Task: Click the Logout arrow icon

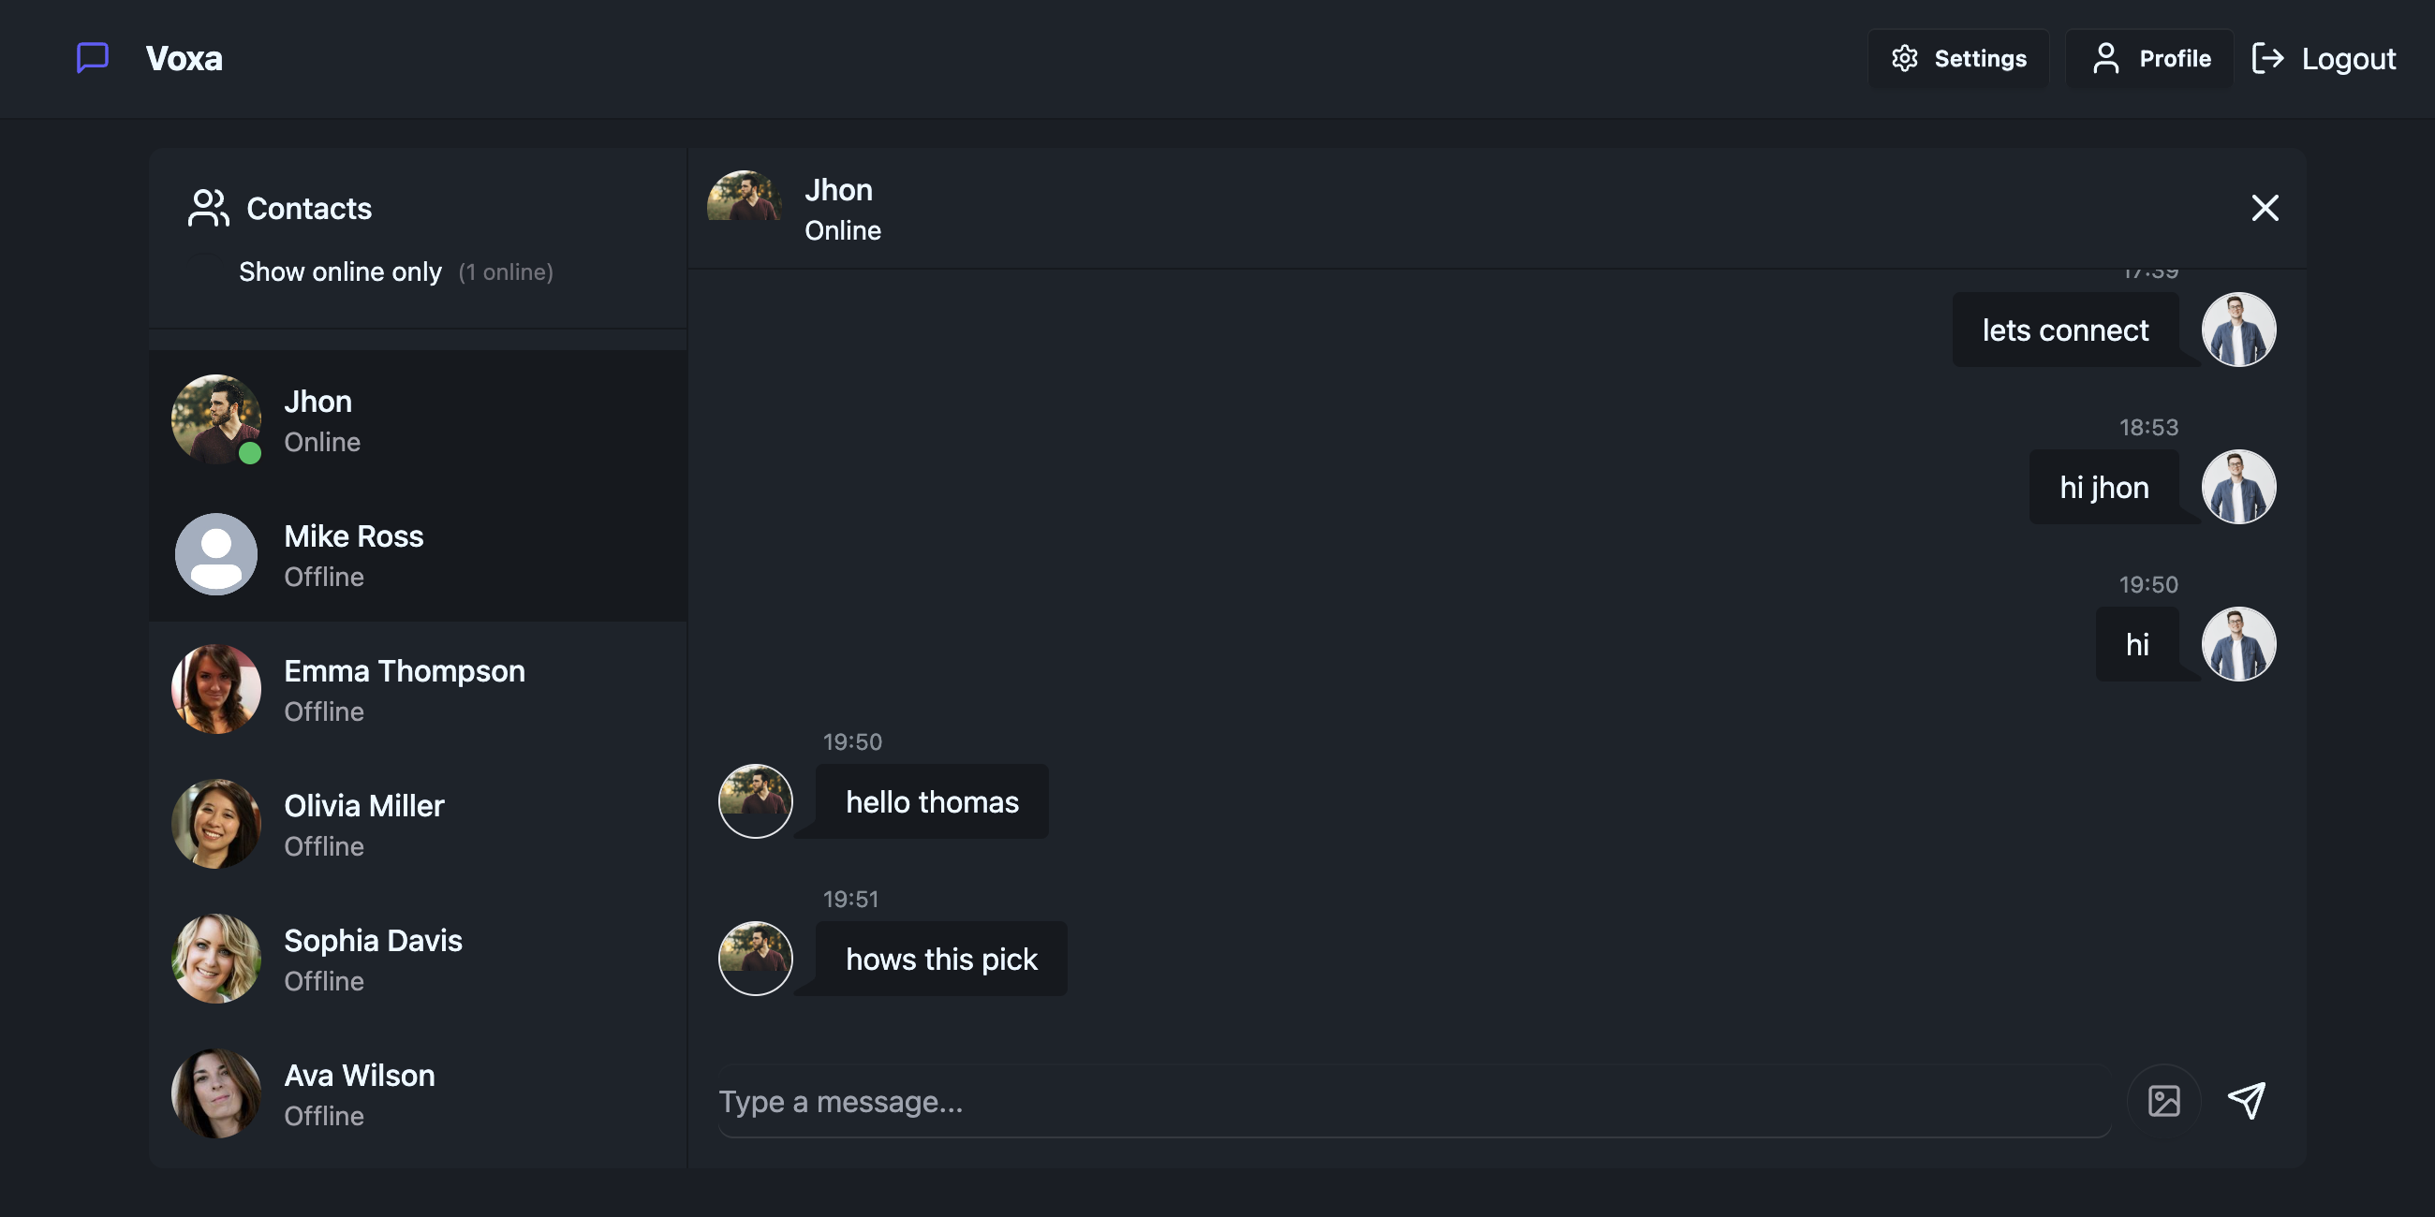Action: pos(2268,58)
